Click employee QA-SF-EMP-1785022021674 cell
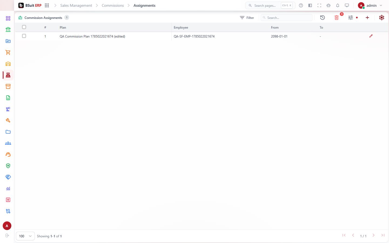 point(194,36)
